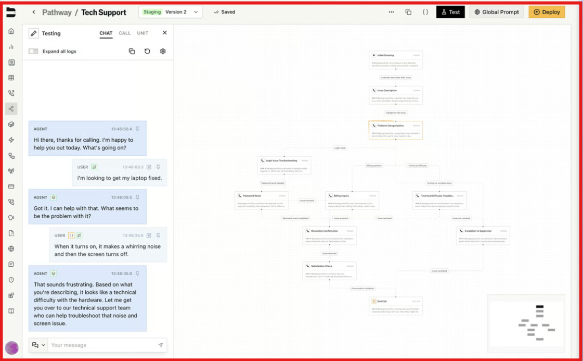Select the Password Reset node
The image size is (583, 361).
(262, 201)
